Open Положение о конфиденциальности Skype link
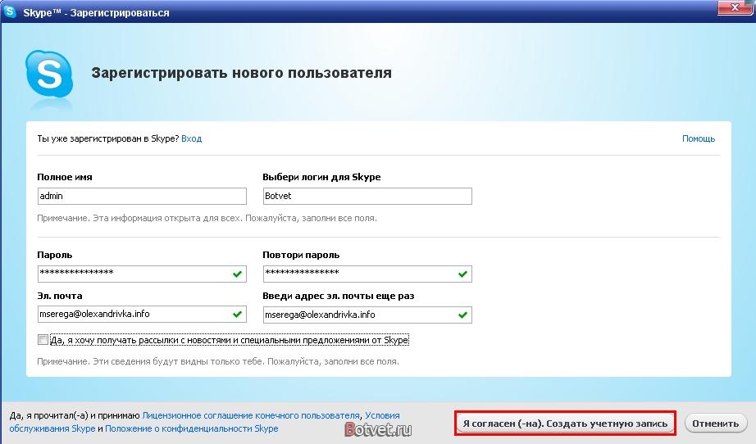 191,428
